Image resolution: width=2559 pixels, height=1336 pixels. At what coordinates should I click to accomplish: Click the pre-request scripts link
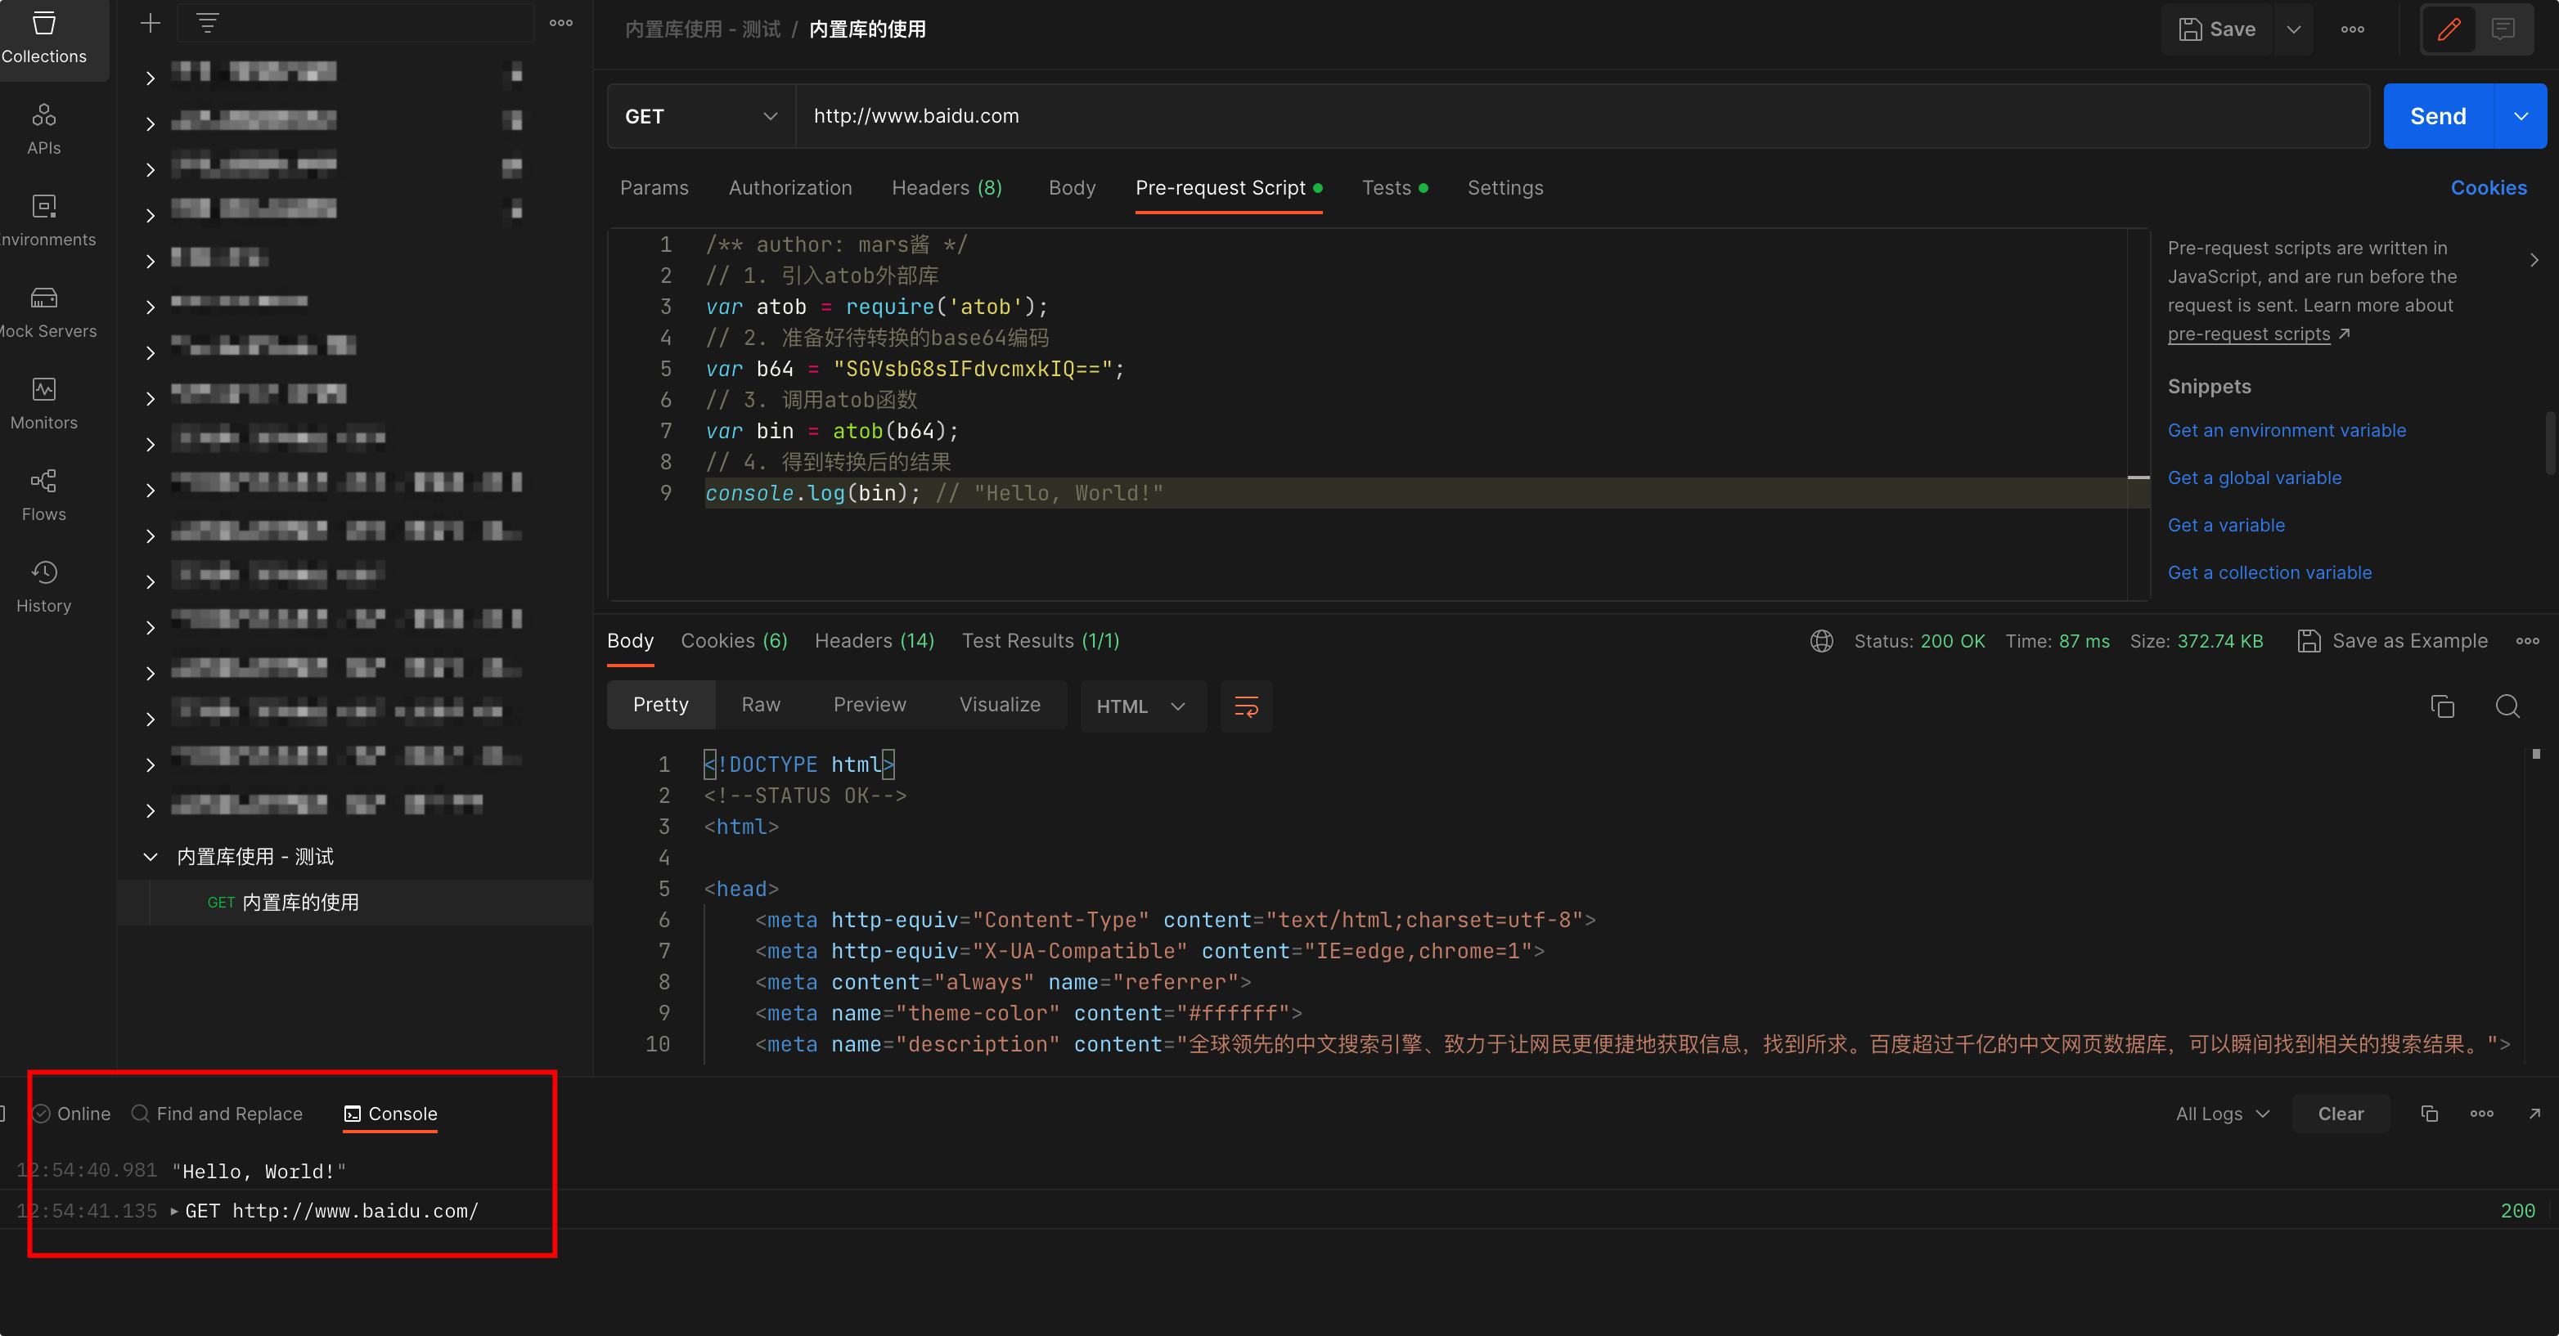[x=2248, y=334]
